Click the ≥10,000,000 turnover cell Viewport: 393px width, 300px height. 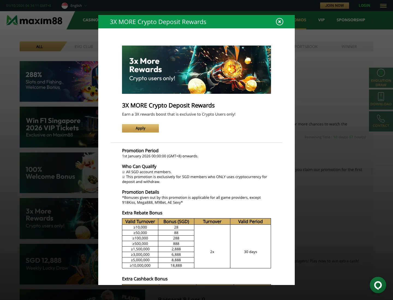tap(140, 265)
